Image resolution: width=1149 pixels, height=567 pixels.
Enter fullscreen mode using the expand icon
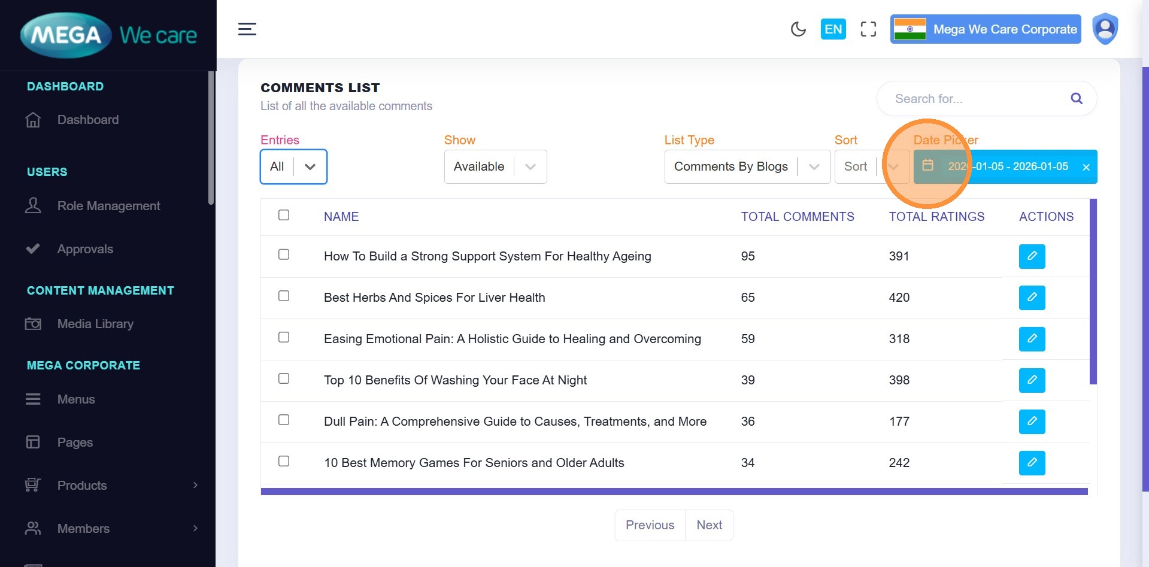pyautogui.click(x=868, y=29)
